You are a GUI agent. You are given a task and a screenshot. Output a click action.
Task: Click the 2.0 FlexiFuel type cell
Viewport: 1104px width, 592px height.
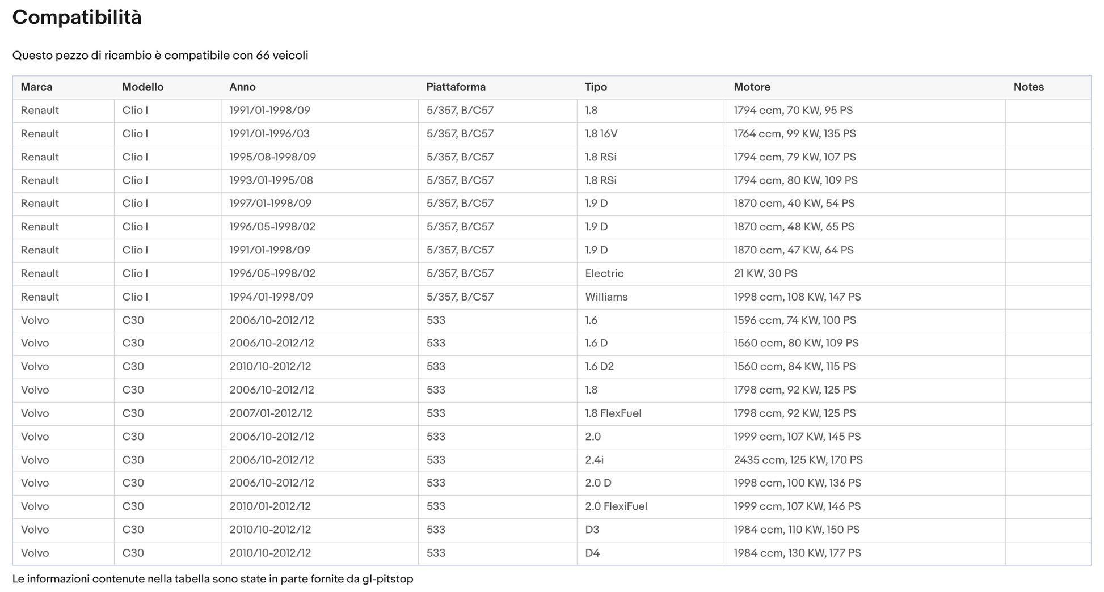(x=652, y=507)
